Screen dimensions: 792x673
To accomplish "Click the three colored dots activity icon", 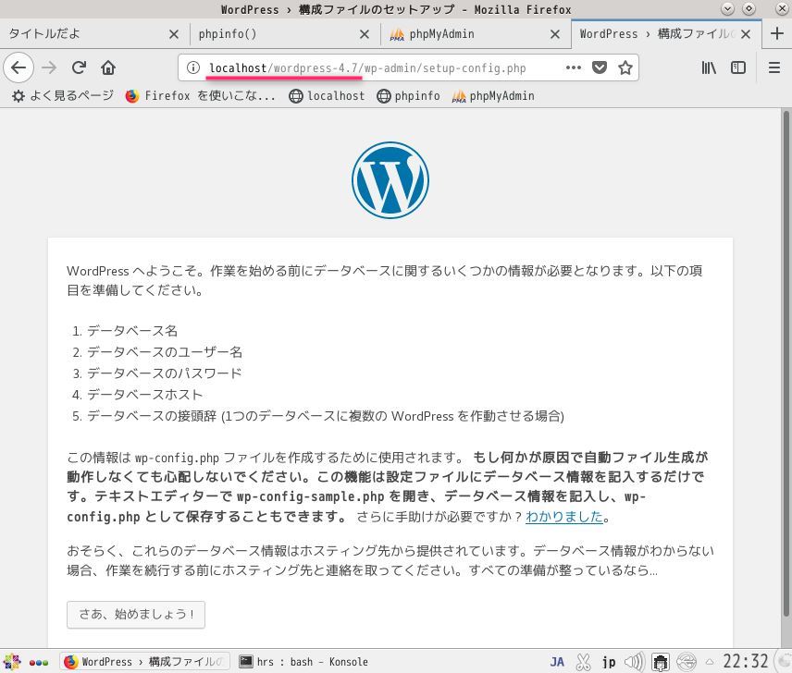I will [39, 662].
